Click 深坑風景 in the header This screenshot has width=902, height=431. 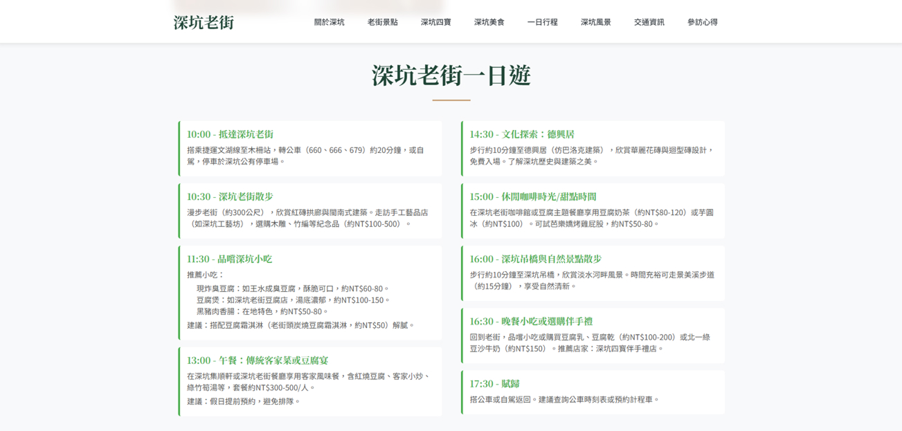(595, 22)
